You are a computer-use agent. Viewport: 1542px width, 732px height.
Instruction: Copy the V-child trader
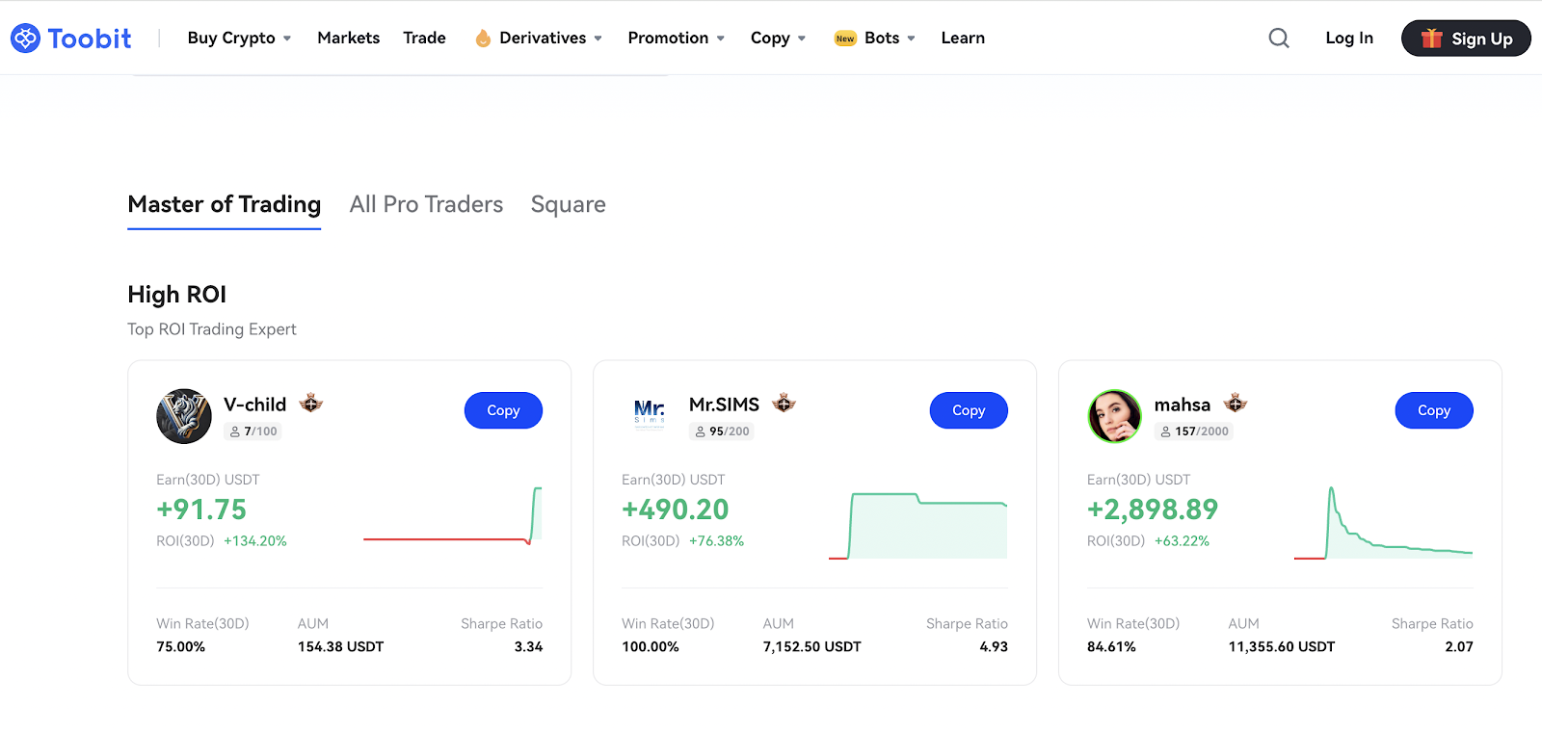click(x=503, y=410)
